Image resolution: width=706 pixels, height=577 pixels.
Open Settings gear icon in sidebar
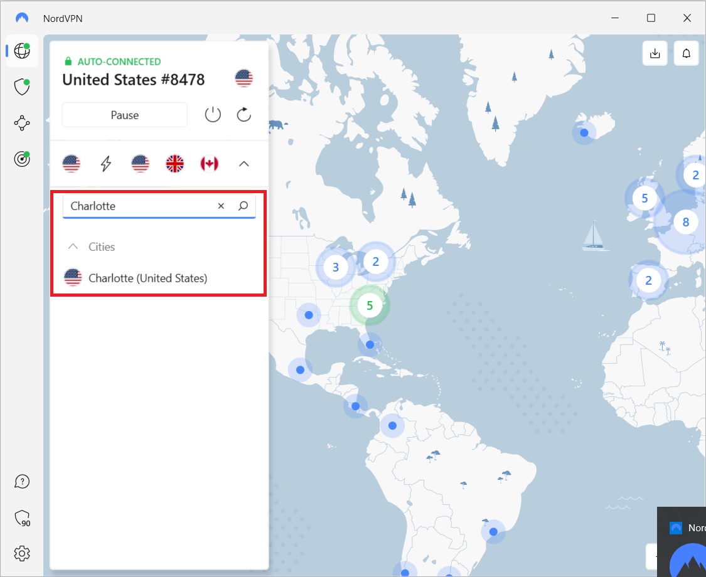(x=21, y=554)
